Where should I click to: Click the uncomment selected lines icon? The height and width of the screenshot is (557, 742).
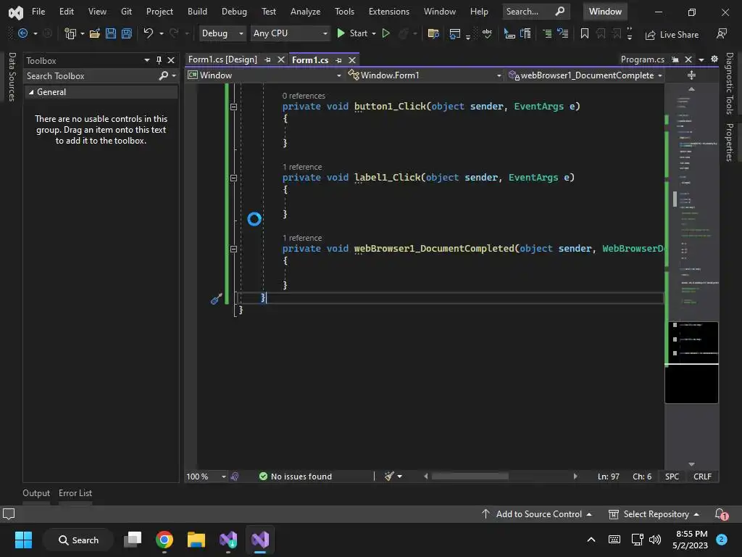point(562,33)
